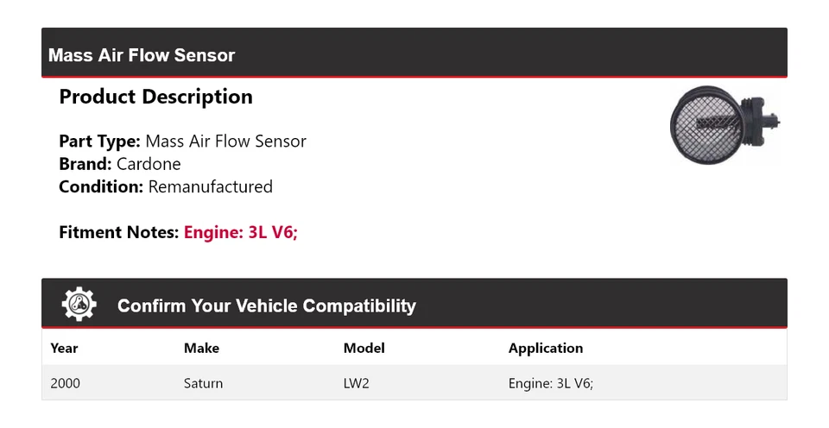This screenshot has height=428, width=829.
Task: Select the Saturn make cell
Action: (x=203, y=383)
